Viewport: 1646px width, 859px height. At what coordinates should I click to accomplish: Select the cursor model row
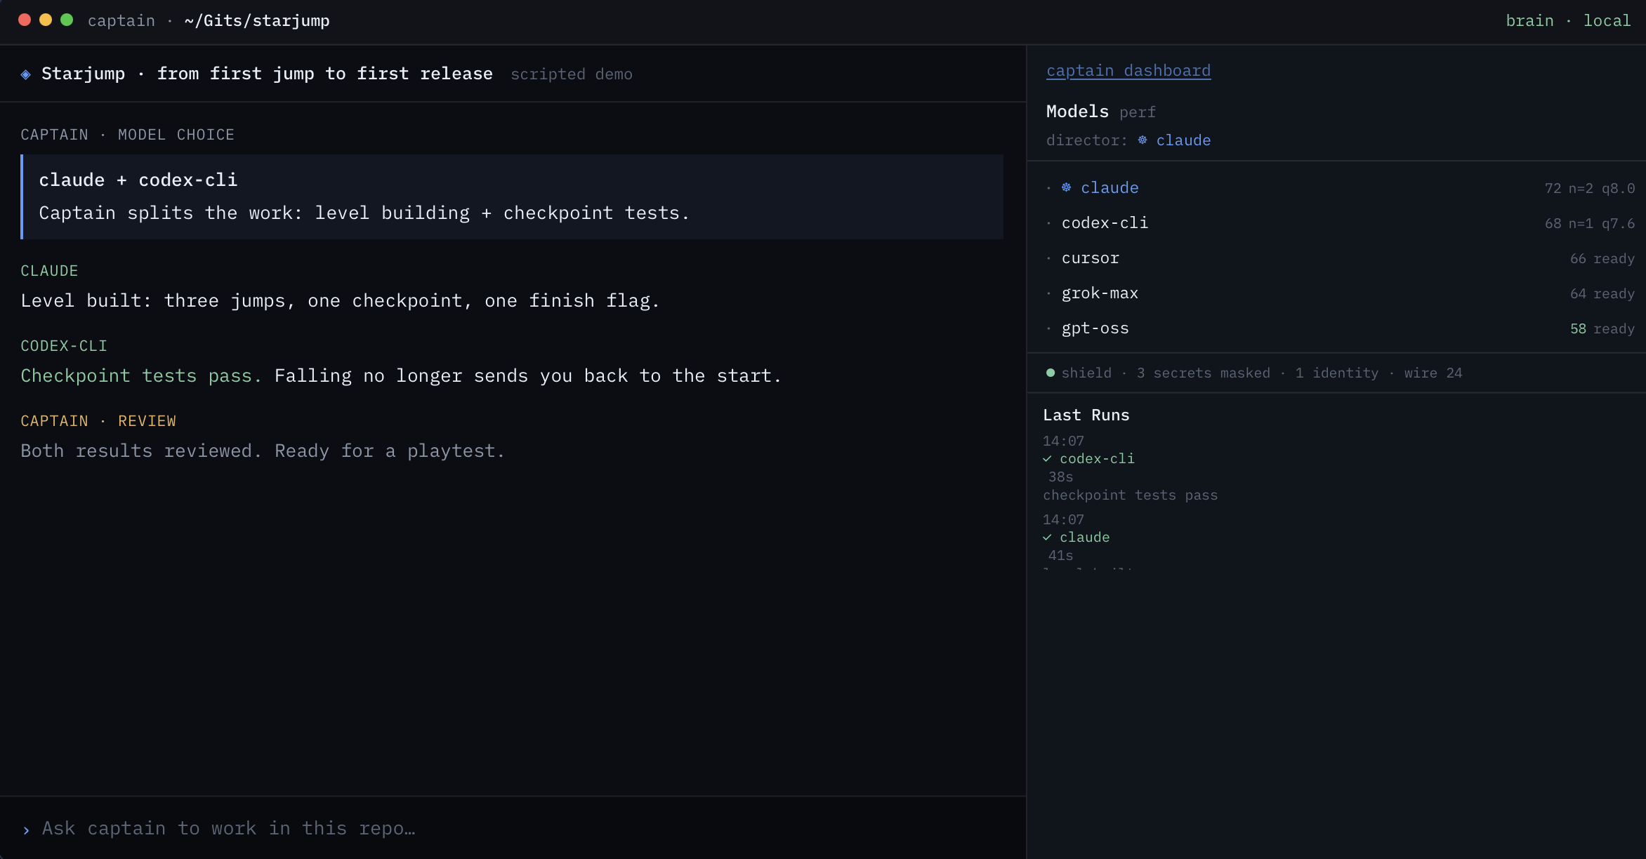coord(1340,258)
